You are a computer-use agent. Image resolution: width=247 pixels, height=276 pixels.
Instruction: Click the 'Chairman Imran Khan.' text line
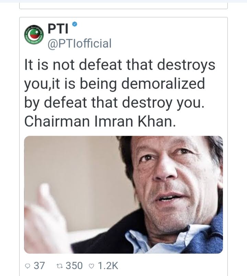100,122
